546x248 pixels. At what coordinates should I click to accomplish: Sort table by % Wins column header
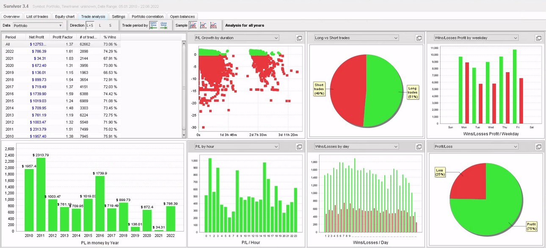[110, 37]
